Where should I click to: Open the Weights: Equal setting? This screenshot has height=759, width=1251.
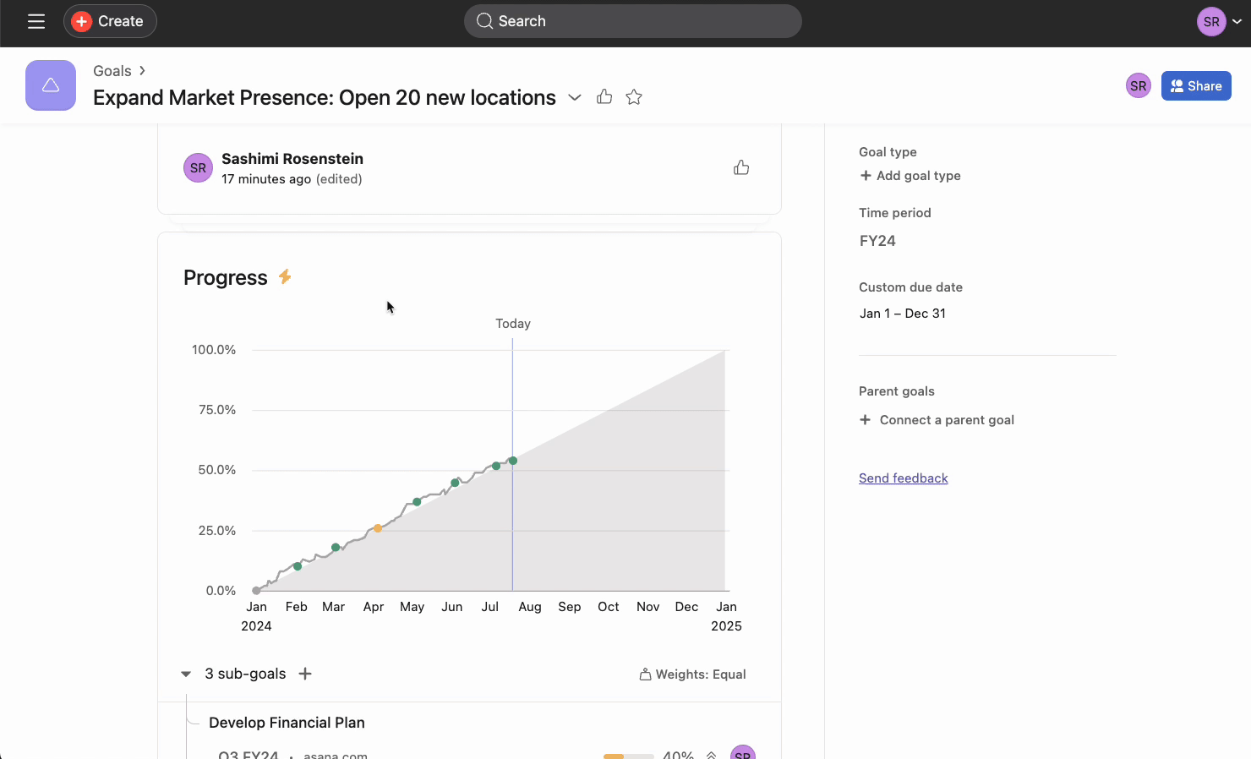[x=693, y=674]
